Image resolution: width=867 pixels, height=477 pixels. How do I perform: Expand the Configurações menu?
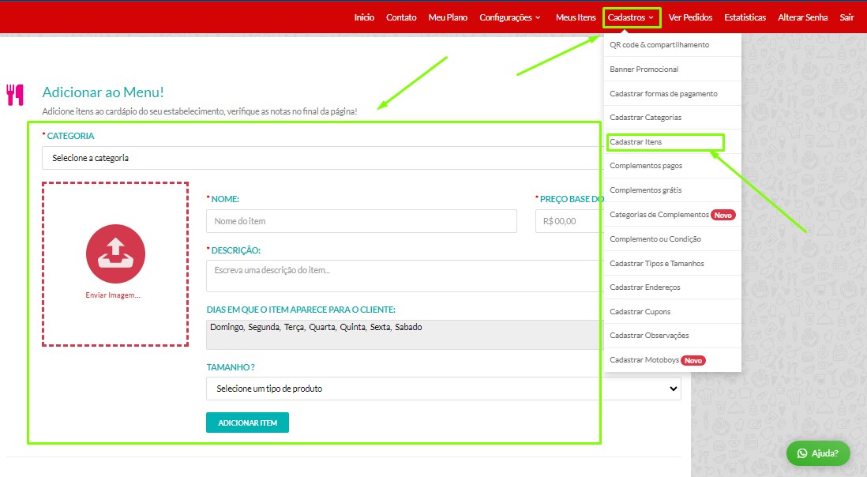tap(509, 17)
